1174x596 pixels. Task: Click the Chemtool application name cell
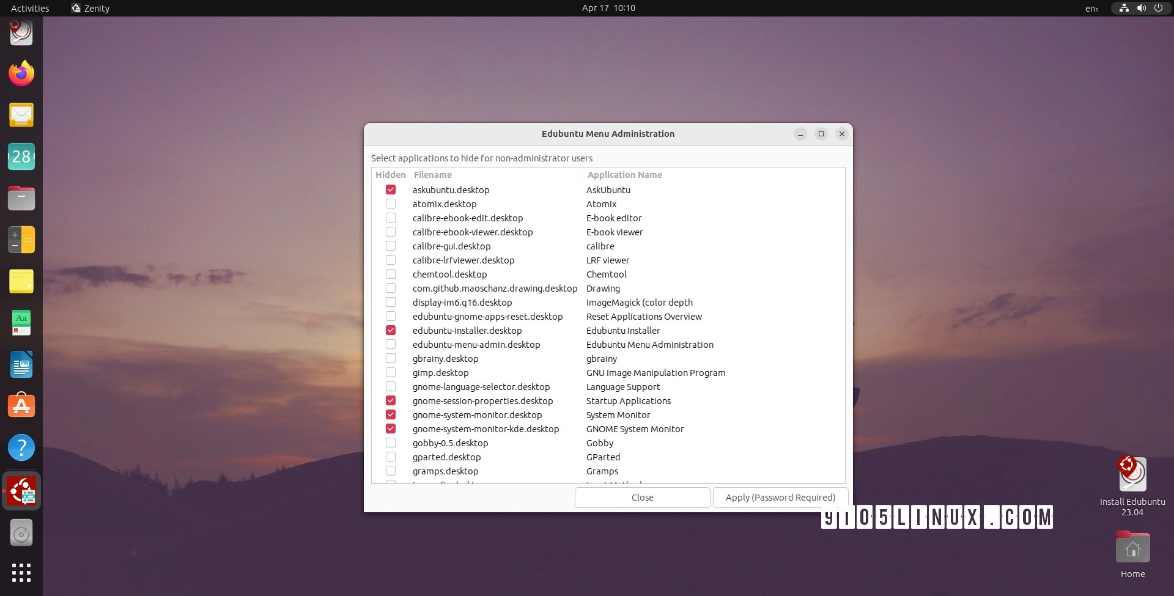pos(606,274)
